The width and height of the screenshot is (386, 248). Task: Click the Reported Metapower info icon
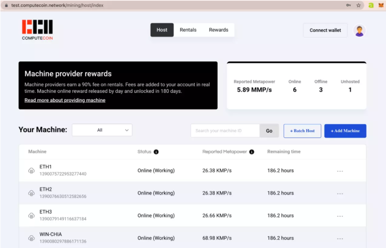point(252,152)
